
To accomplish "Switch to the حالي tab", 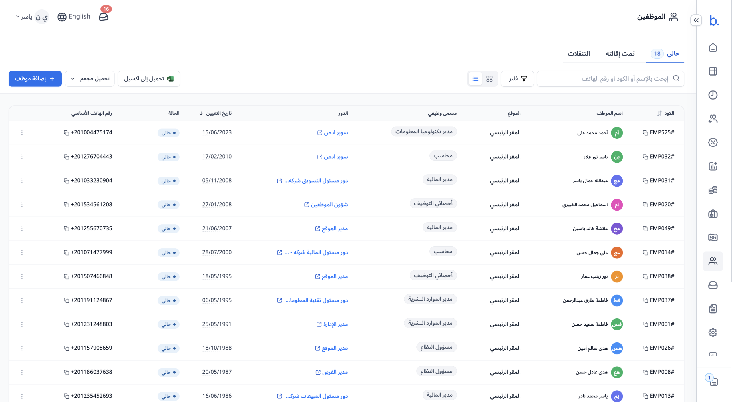I will 665,54.
